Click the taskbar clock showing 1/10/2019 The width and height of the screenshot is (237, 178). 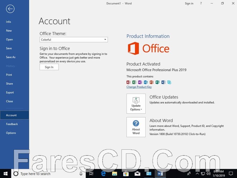(219, 174)
